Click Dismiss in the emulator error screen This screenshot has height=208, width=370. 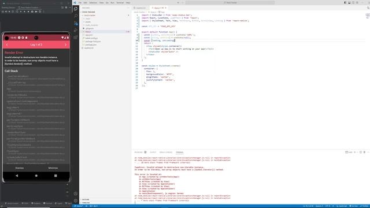[20, 168]
